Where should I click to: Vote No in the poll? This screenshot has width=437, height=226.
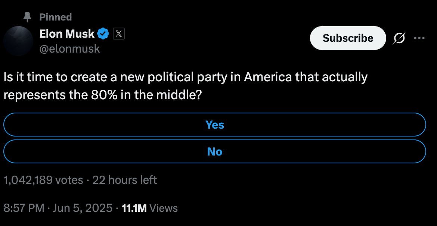(215, 152)
